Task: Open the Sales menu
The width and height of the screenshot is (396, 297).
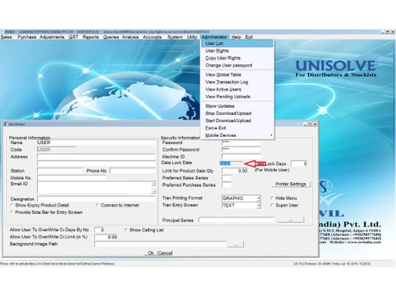Action: [6, 37]
